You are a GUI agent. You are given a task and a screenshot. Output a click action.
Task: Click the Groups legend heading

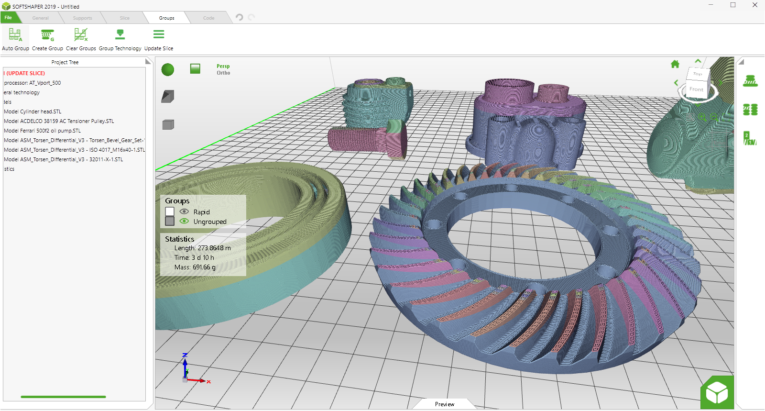point(177,201)
